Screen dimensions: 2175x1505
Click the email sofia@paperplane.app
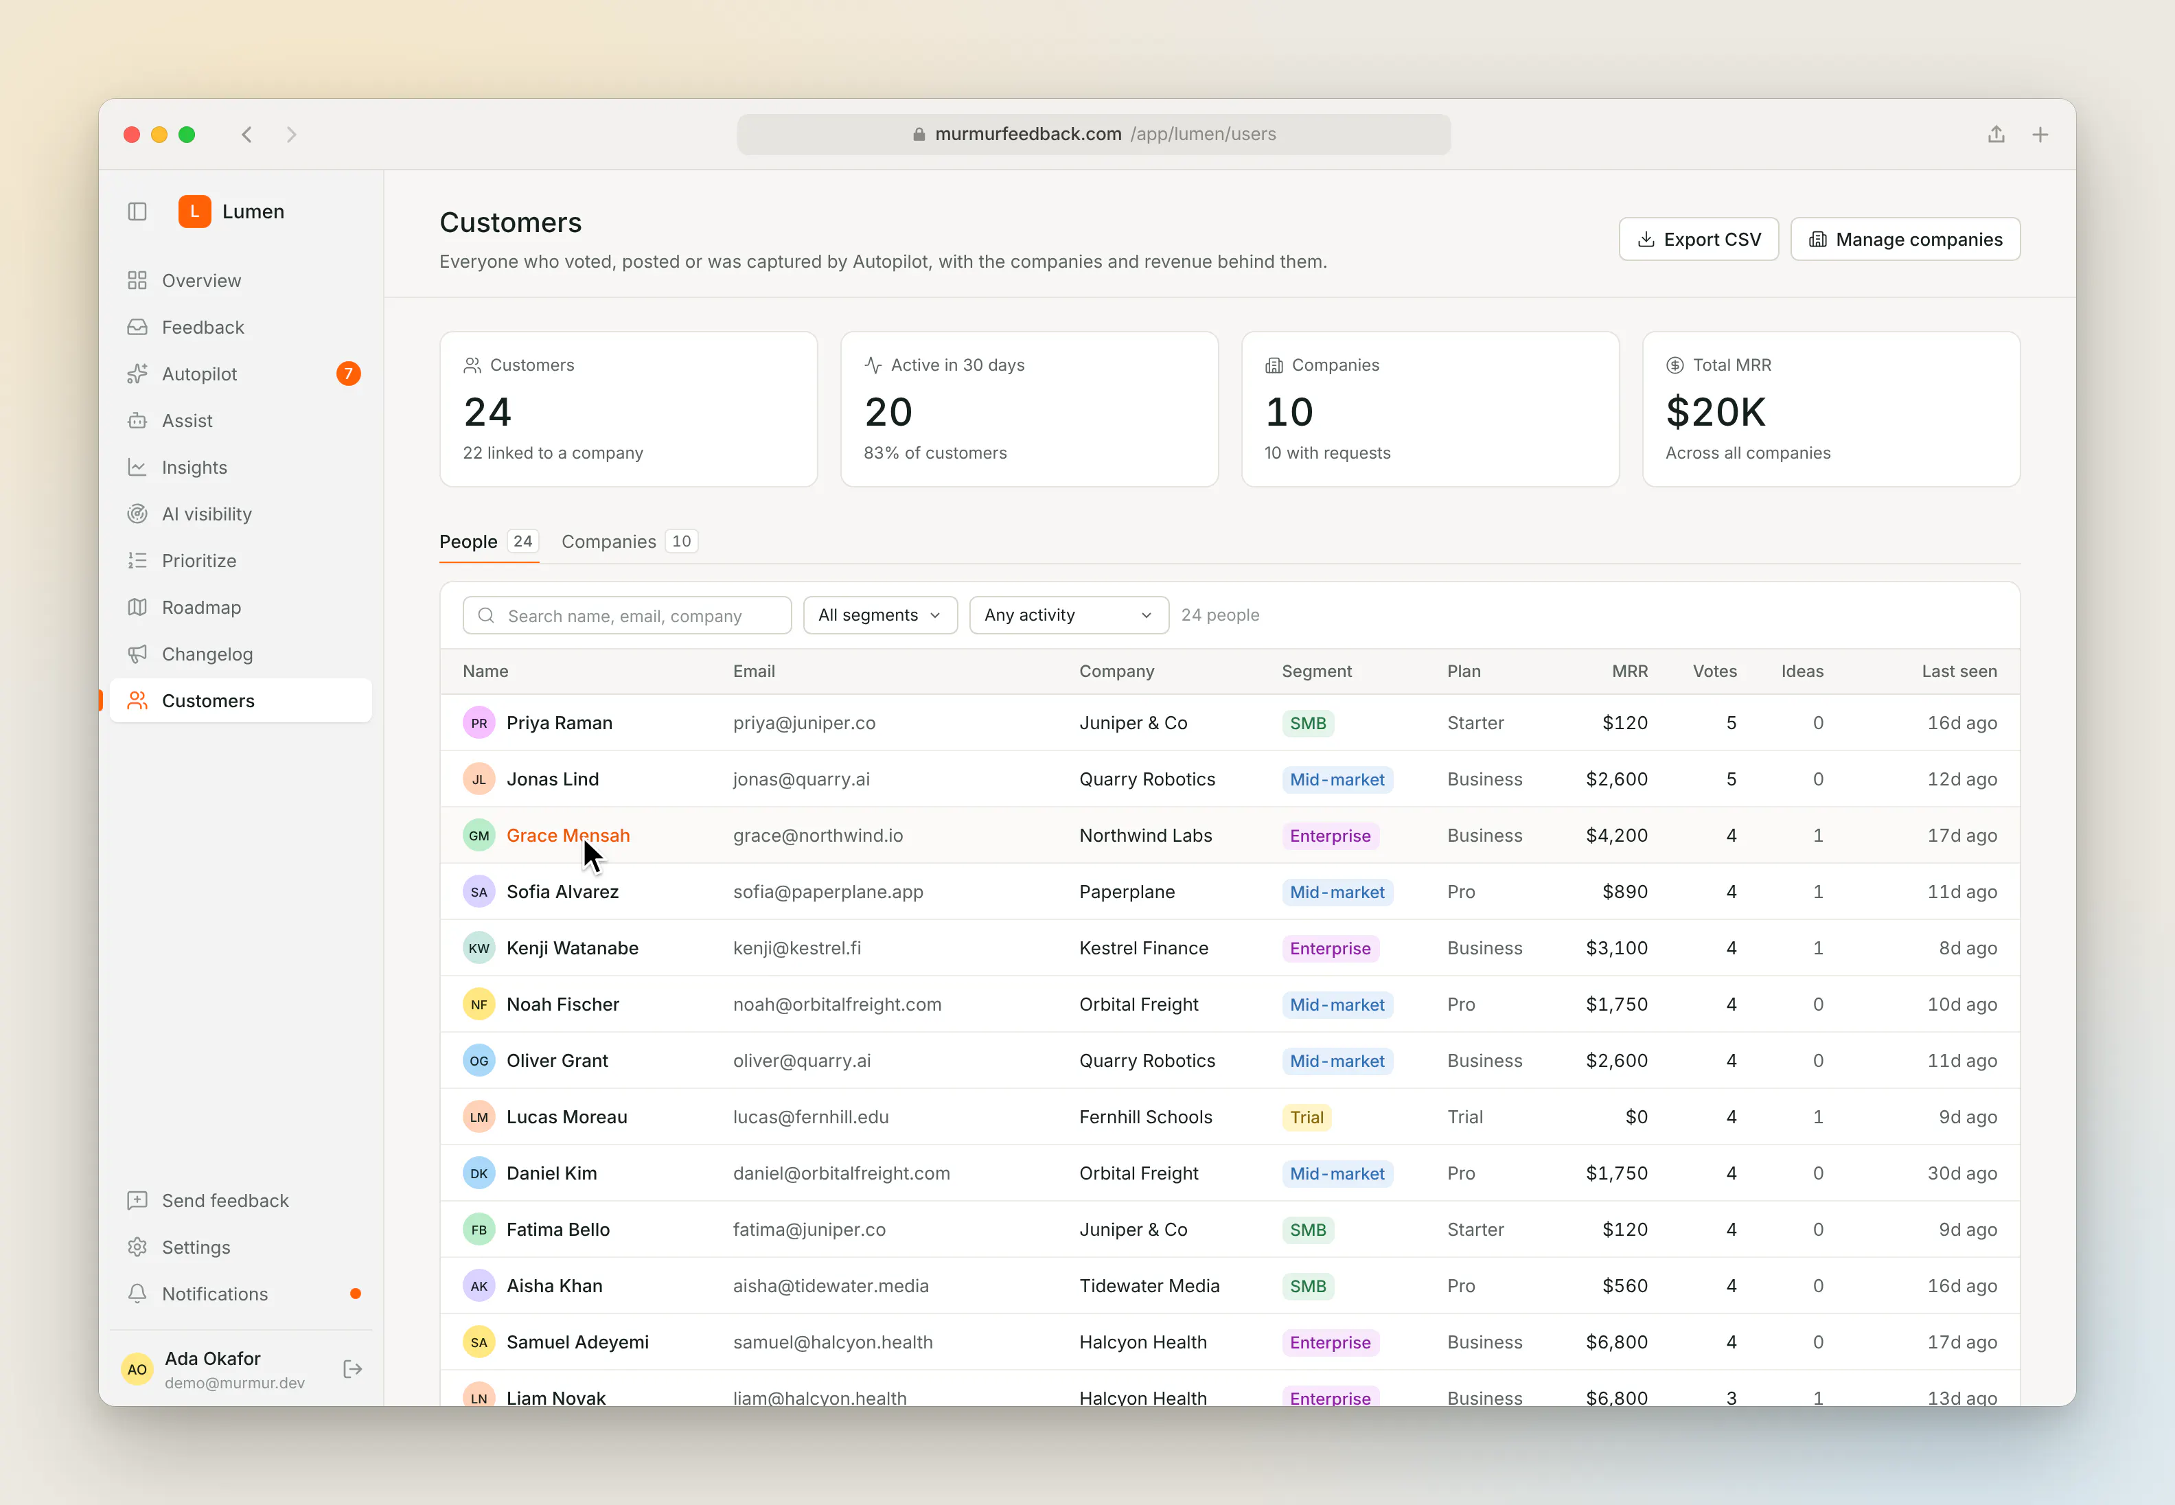coord(828,892)
